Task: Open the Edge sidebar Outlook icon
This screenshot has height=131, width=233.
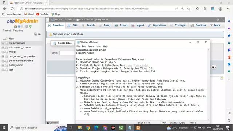Action: click(x=229, y=64)
